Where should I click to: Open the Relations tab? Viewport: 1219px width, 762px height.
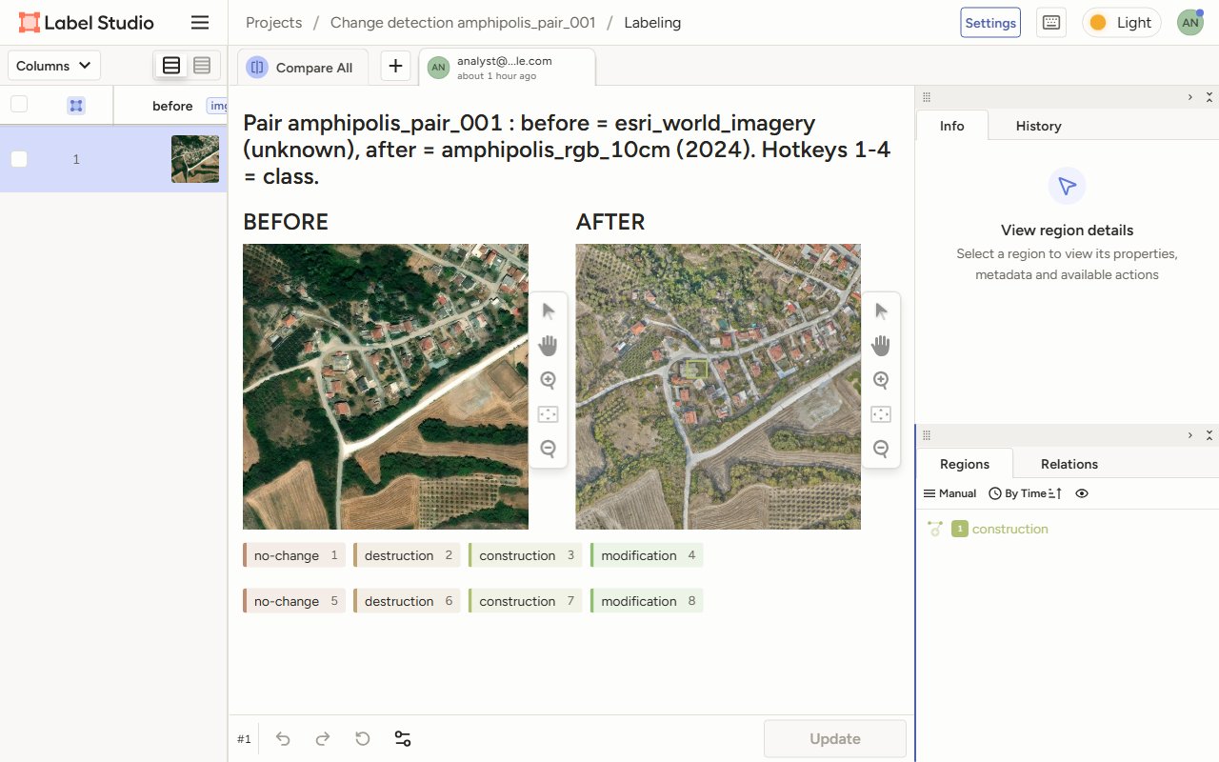[x=1069, y=464]
